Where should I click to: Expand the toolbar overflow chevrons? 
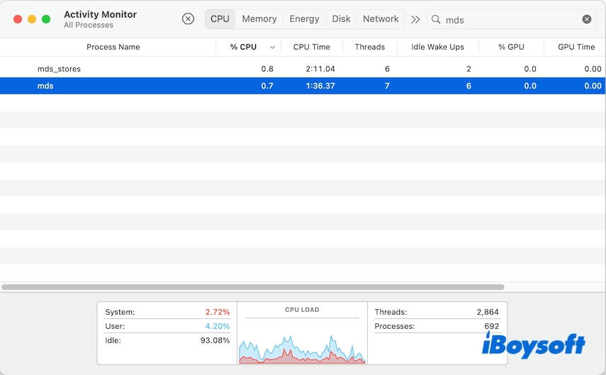415,19
